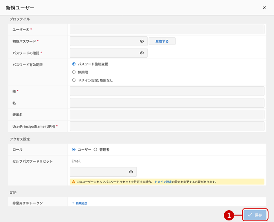Image resolution: width=274 pixels, height=222 pixels.
Task: Set role to ユーザー
Action: click(74, 149)
